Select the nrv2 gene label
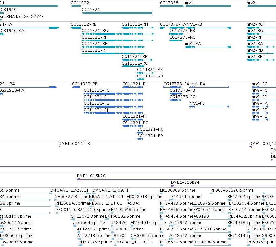 (x=251, y=3)
